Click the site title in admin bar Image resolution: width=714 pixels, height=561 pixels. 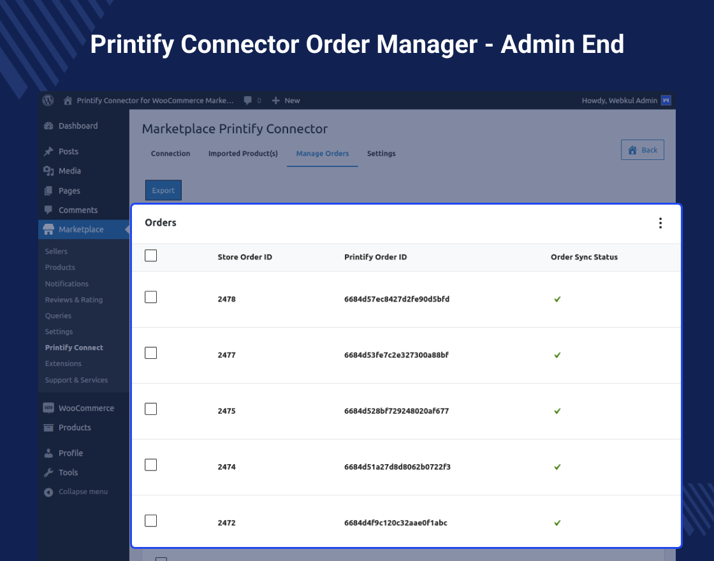coord(156,101)
